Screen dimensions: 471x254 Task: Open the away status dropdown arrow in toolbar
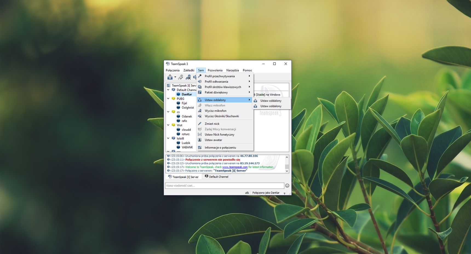pos(175,77)
